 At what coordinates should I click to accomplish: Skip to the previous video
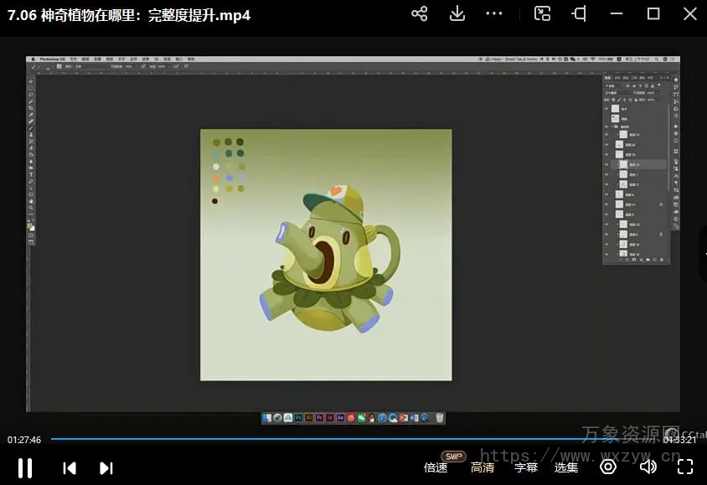pyautogui.click(x=70, y=468)
